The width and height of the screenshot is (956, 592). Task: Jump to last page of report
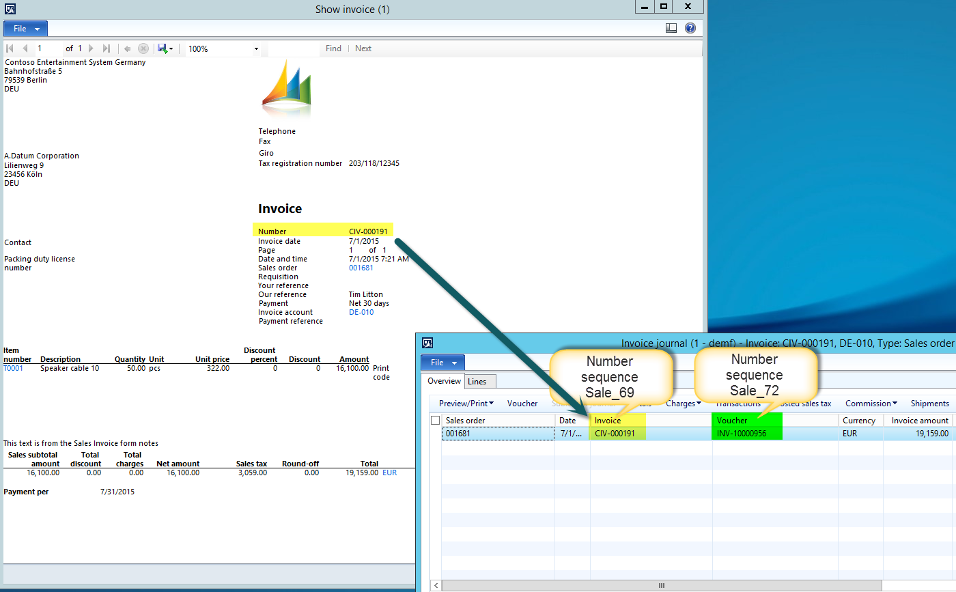coord(106,48)
